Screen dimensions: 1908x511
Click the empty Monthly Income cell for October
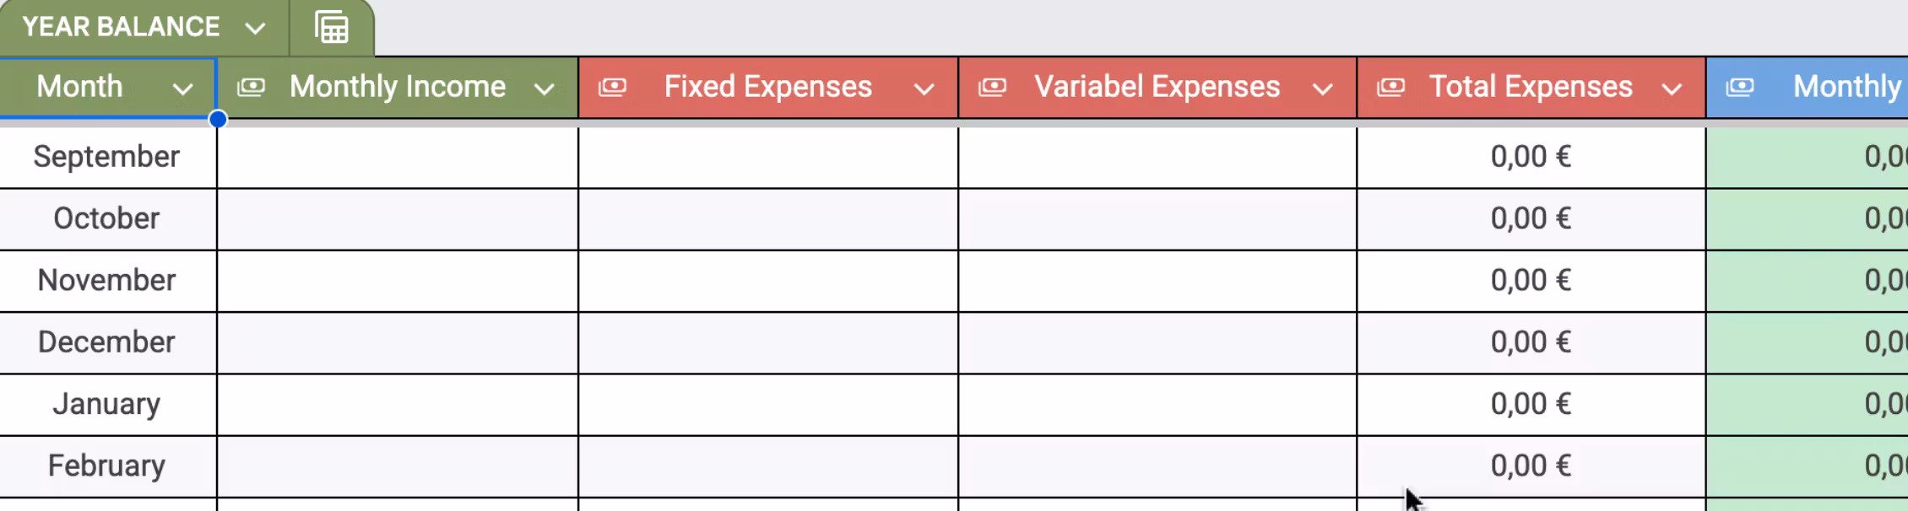[397, 218]
